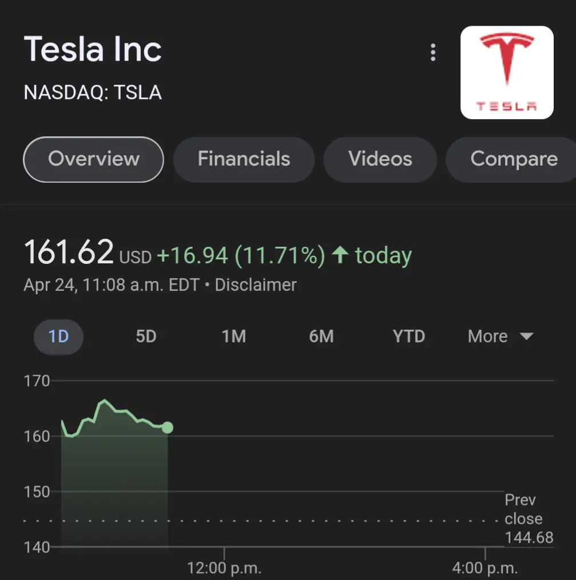Click the Tesla logo thumbnail

[x=507, y=73]
